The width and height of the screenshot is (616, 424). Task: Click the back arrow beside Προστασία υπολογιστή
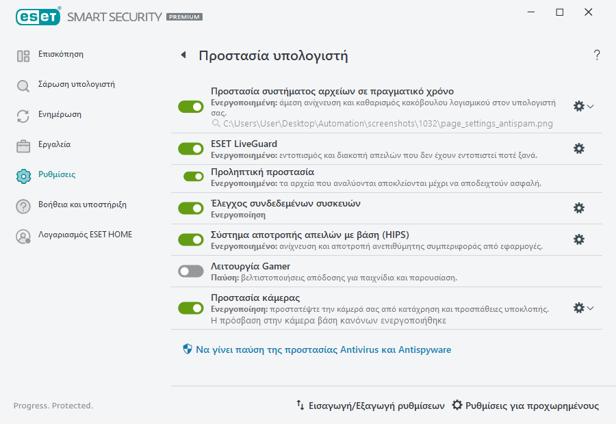183,53
